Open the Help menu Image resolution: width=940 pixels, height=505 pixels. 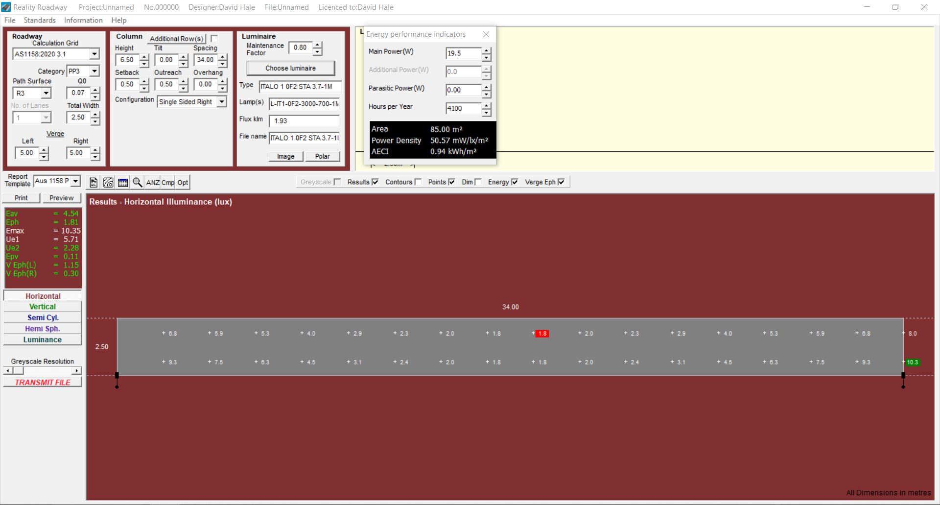pyautogui.click(x=119, y=20)
